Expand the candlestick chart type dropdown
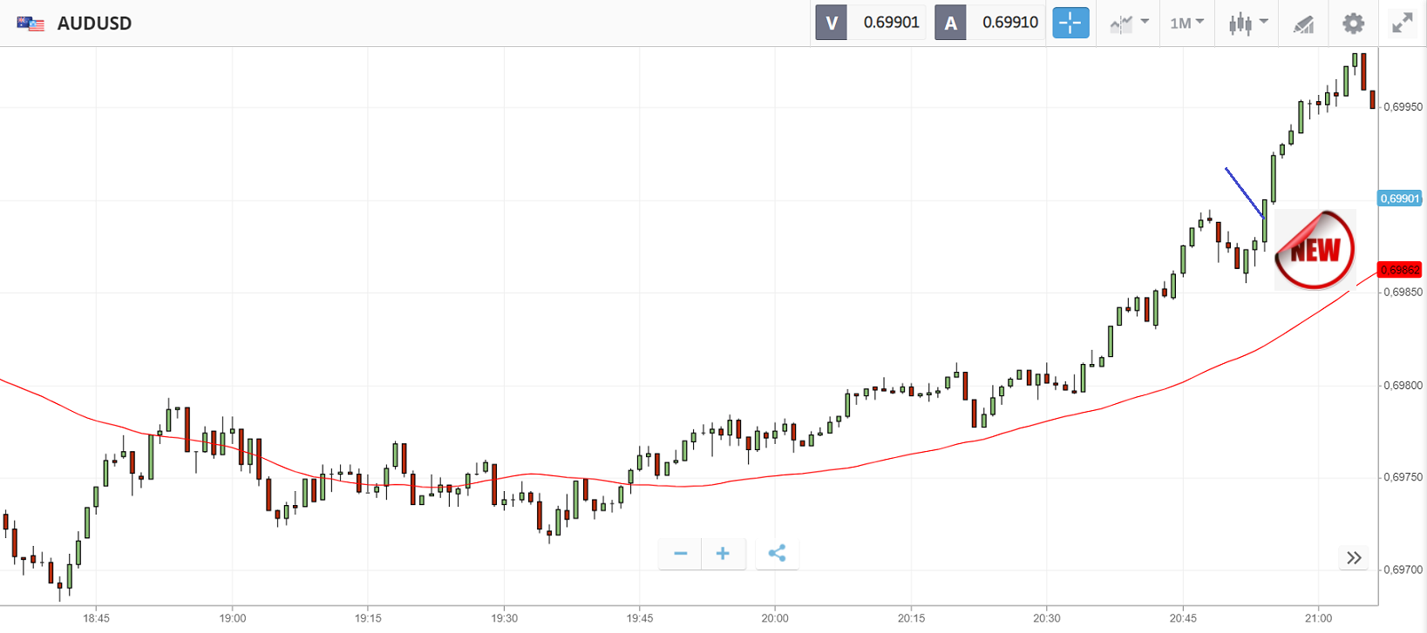 [1247, 24]
